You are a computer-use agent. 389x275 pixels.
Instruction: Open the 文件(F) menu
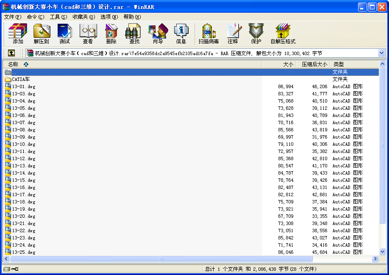click(x=13, y=17)
